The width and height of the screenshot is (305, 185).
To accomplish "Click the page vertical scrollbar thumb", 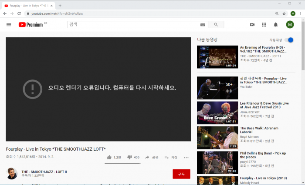I will coord(303,46).
